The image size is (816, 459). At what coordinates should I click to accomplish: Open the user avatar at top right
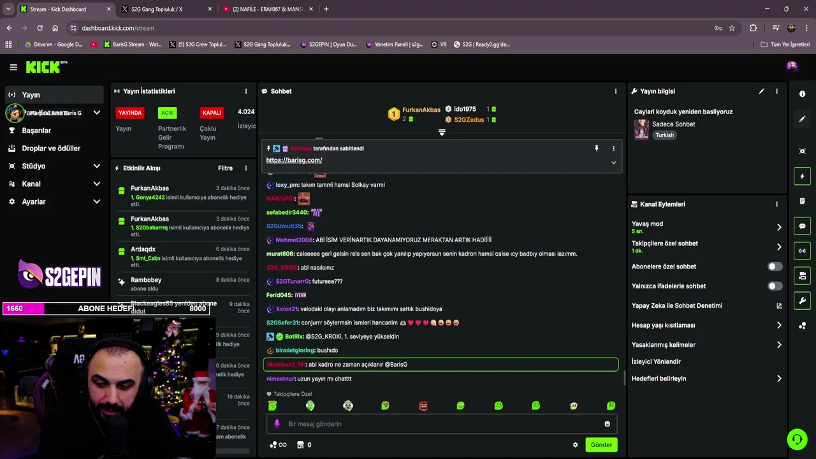pos(792,66)
